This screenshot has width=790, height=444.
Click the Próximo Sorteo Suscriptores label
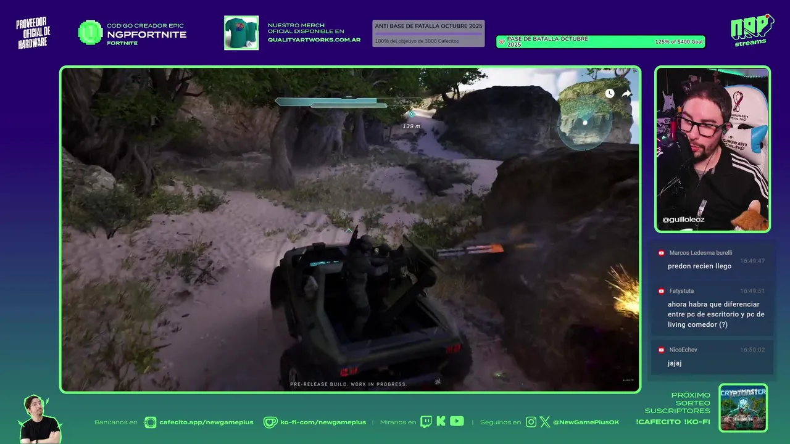(x=678, y=403)
